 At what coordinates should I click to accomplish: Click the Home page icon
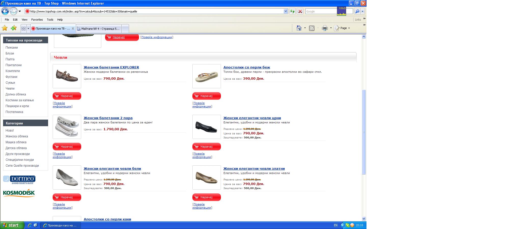tap(299, 28)
